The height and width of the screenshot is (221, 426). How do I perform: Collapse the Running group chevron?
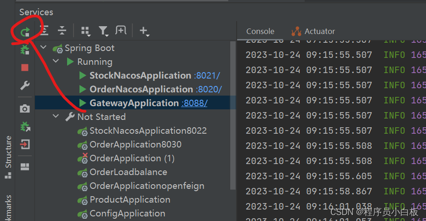[x=56, y=61]
